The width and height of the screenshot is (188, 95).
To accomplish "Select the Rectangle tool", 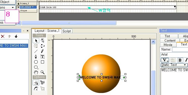I will (43, 62).
